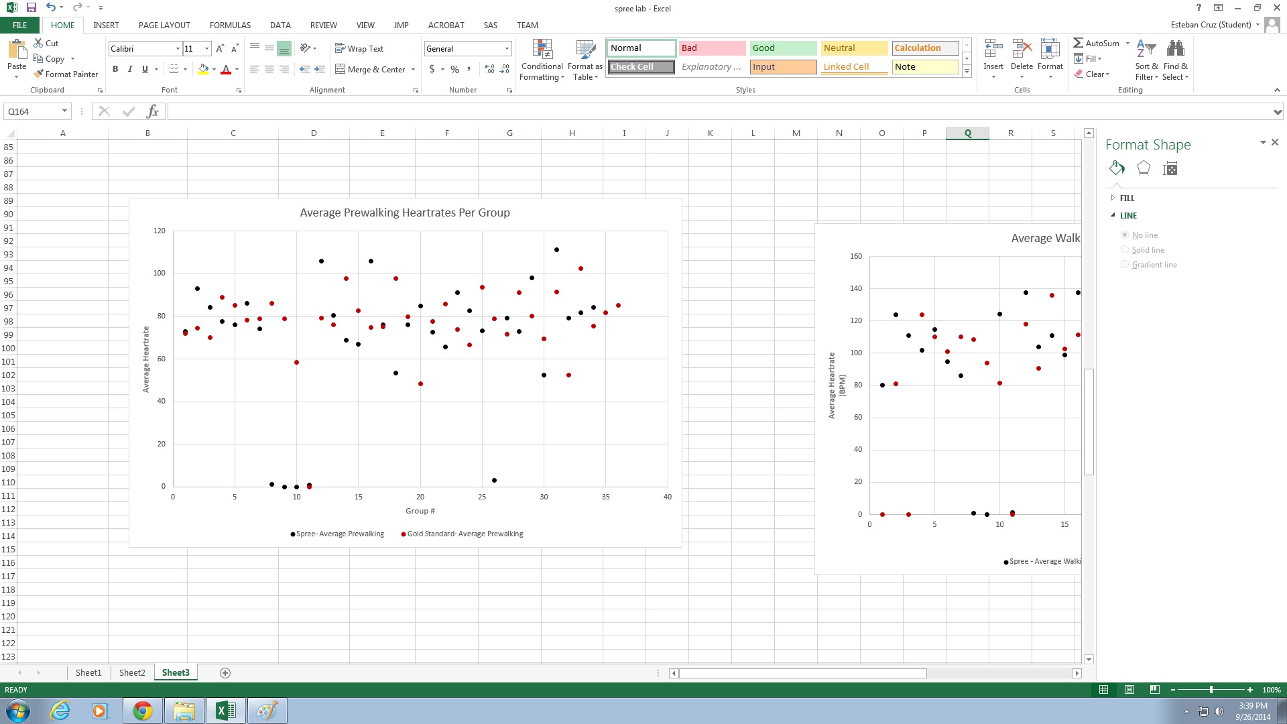Open Sort & Filter tool

pyautogui.click(x=1146, y=50)
